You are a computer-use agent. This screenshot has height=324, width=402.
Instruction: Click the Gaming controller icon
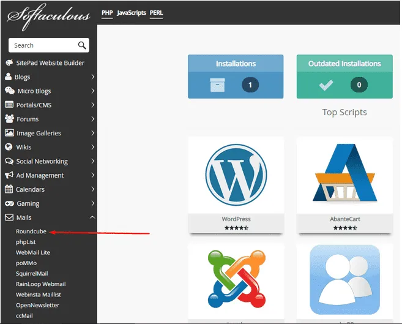click(x=9, y=203)
